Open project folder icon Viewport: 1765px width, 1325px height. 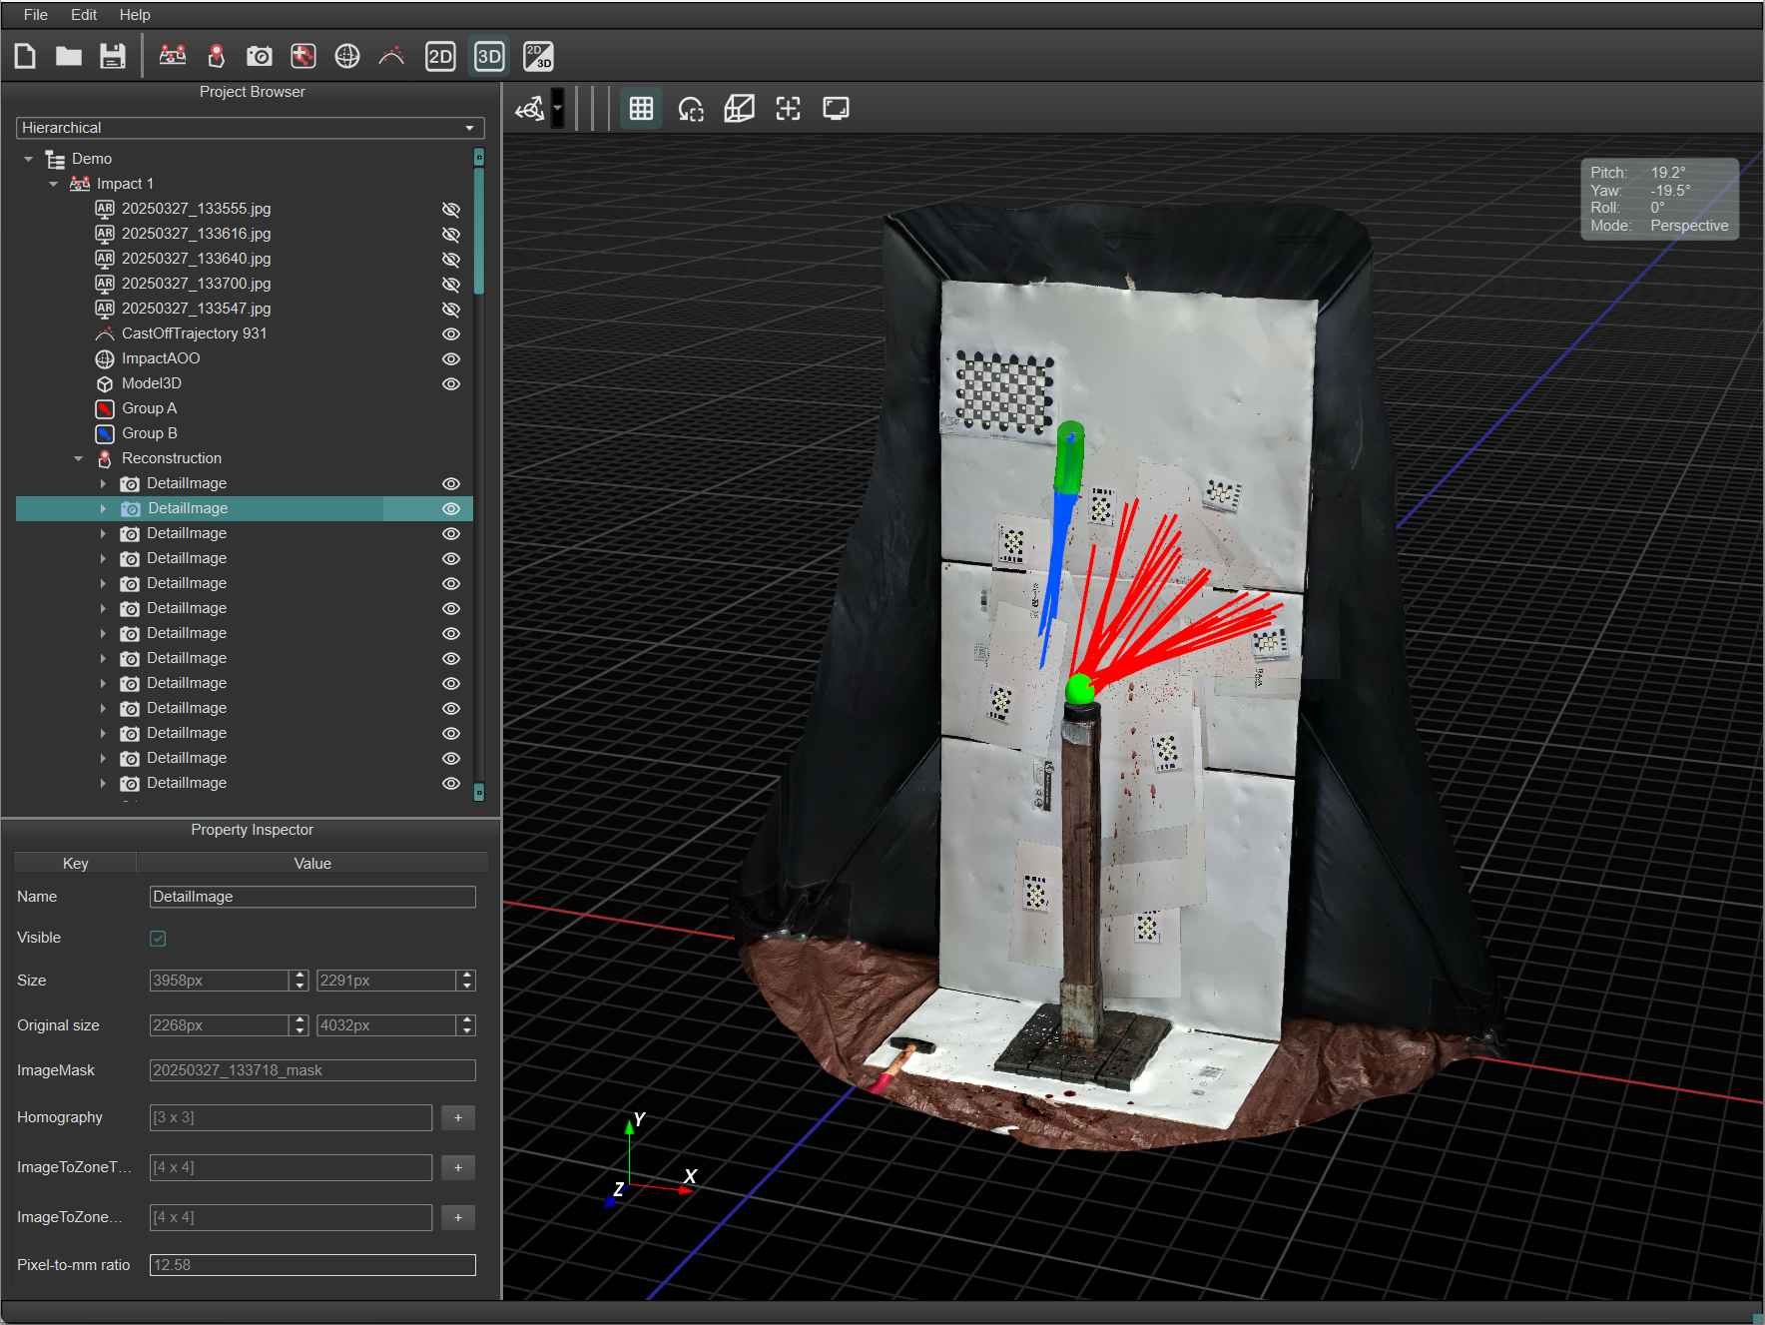click(x=69, y=56)
